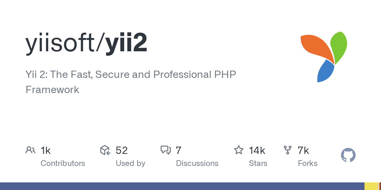Click the Used by package icon
The height and width of the screenshot is (190, 381).
[105, 150]
